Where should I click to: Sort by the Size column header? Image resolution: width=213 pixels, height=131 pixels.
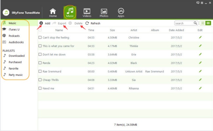(x=112, y=30)
